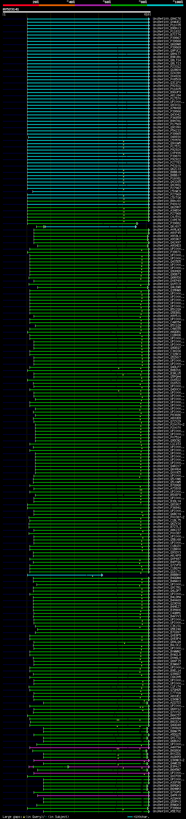Select label UniRef100_Q42497
Viewport: 186px width, 819px height.
pos(167,243)
